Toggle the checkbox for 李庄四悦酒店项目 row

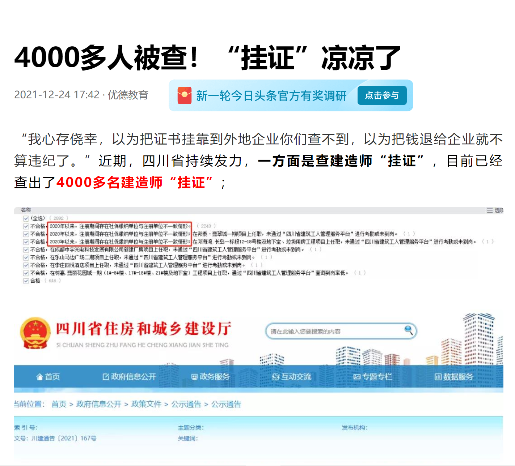[x=26, y=265]
